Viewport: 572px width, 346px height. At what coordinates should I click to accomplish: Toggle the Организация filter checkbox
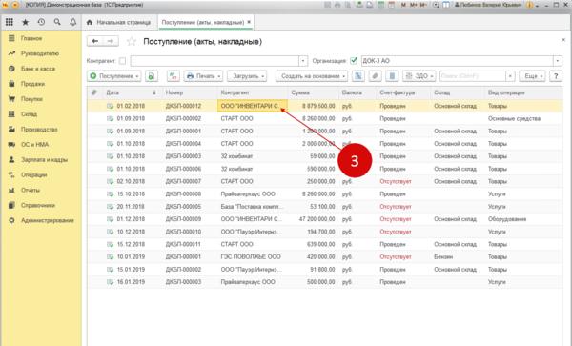click(353, 60)
